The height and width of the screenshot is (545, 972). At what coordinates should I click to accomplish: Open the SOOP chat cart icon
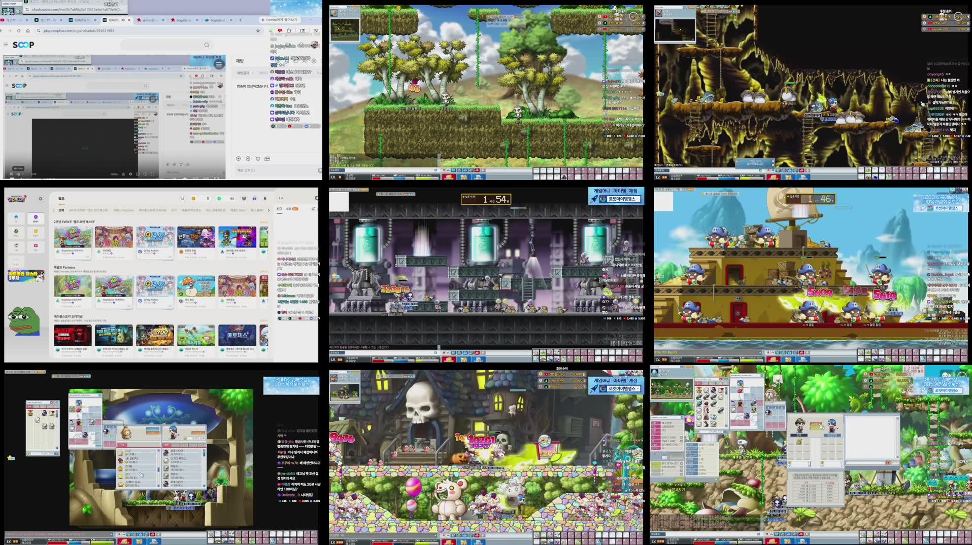click(257, 159)
